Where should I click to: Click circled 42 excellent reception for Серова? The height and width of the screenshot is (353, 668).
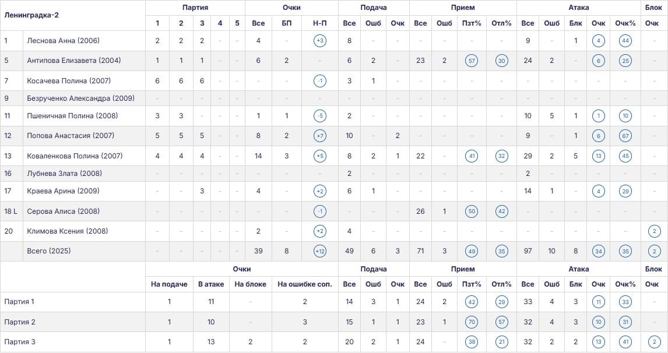coord(502,211)
